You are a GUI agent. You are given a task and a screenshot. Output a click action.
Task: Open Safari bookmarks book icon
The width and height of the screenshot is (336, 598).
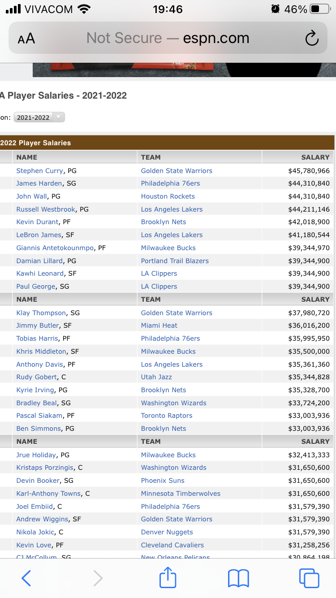coord(238,578)
